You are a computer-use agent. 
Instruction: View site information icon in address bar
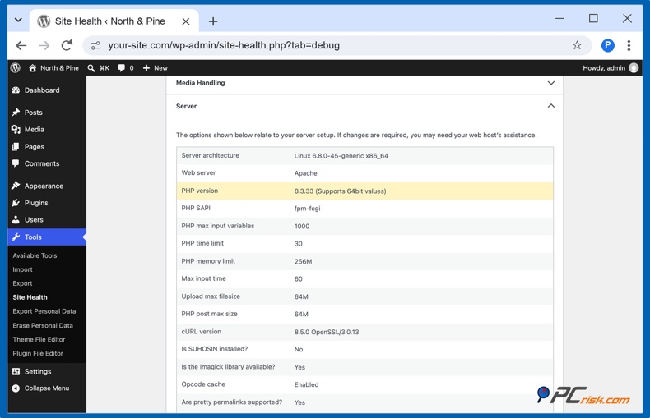95,45
